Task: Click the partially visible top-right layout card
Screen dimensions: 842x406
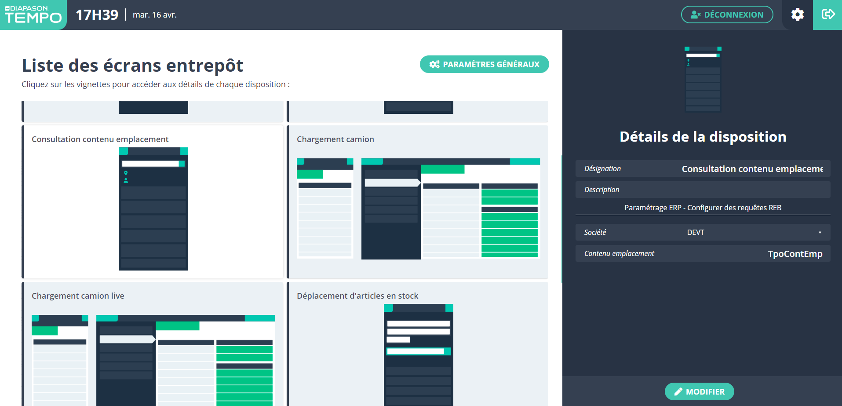Action: (x=418, y=110)
